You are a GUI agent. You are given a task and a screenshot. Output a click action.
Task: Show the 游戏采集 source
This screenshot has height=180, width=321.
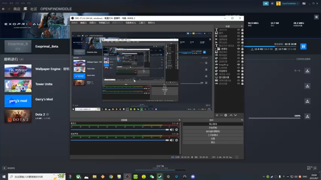(x=238, y=84)
